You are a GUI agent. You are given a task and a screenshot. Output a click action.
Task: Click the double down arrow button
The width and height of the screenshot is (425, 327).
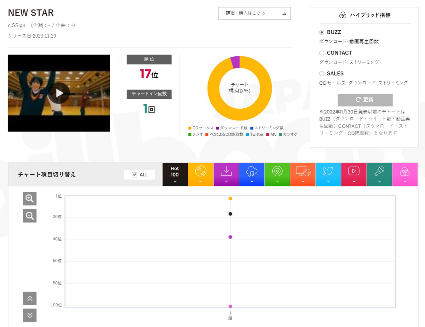pyautogui.click(x=30, y=315)
